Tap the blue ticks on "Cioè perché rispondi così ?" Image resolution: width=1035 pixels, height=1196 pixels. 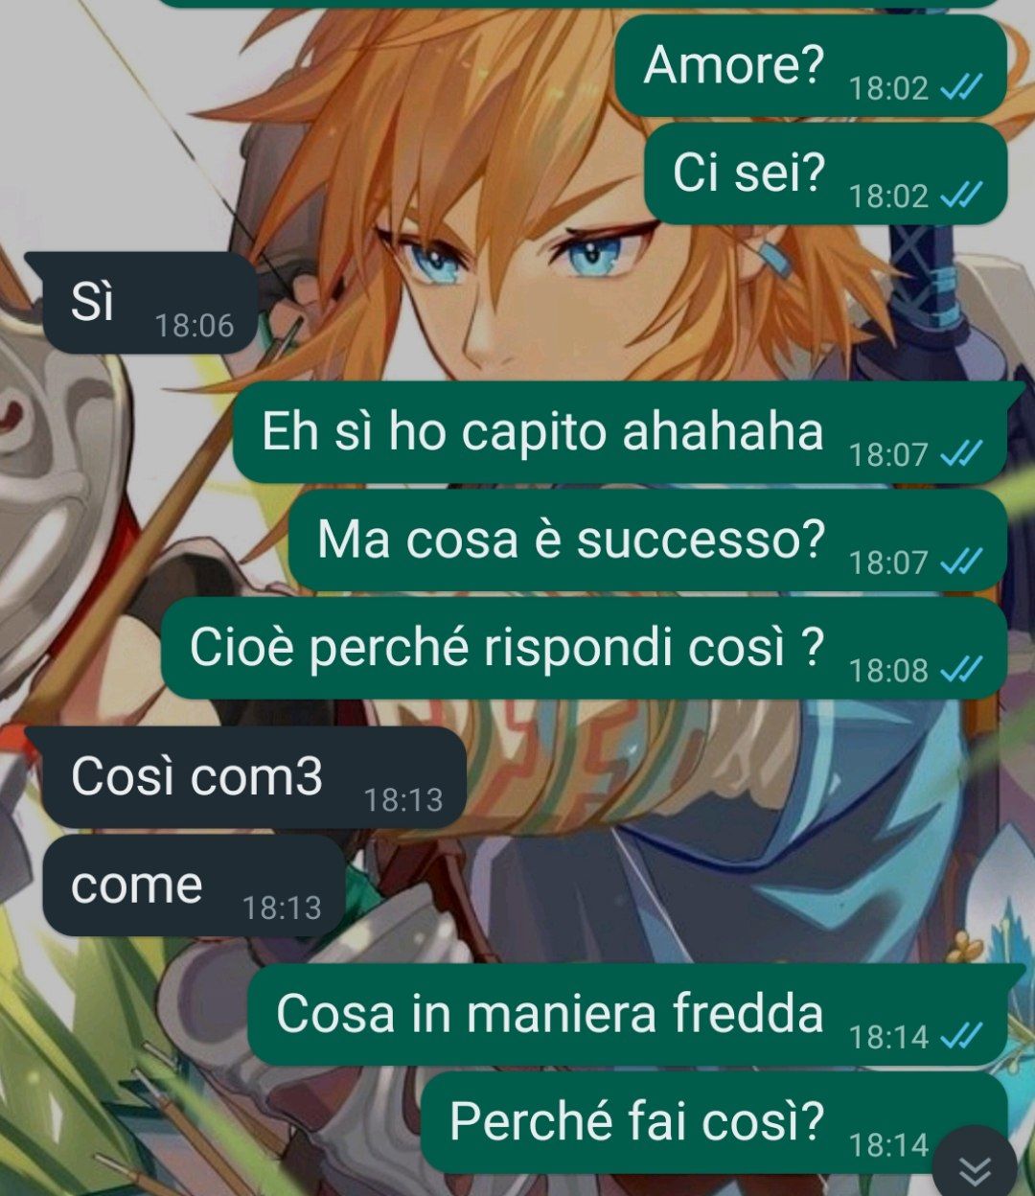pos(961,669)
